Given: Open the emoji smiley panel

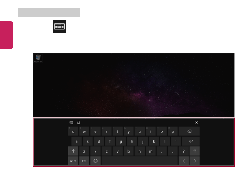Looking at the screenshot, I should tap(95, 161).
